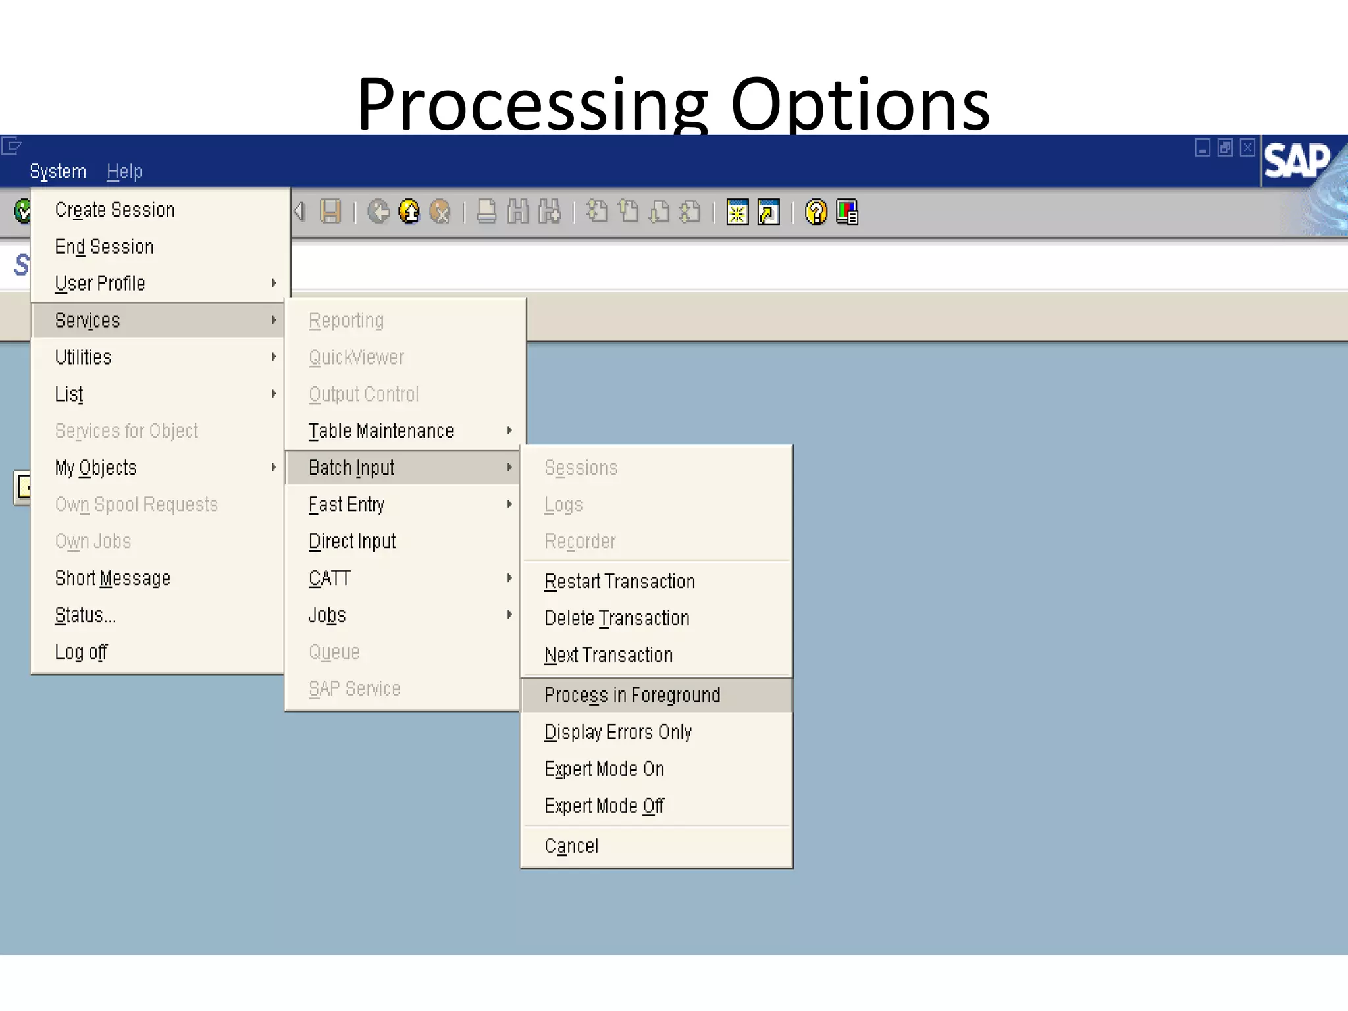
Task: Expand the Batch Input submenu
Action: click(x=403, y=468)
